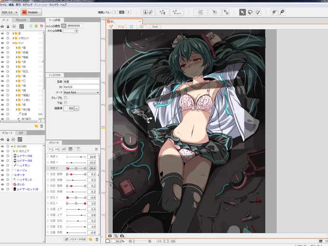Open the SDK 3.0 version dropdown

tap(10, 13)
